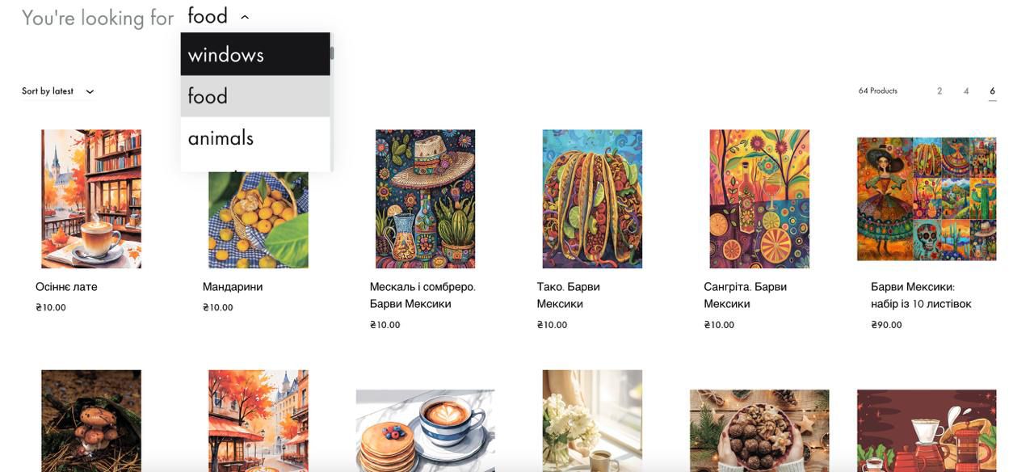
Task: Click the category dropdown scrollbar
Action: tap(331, 53)
